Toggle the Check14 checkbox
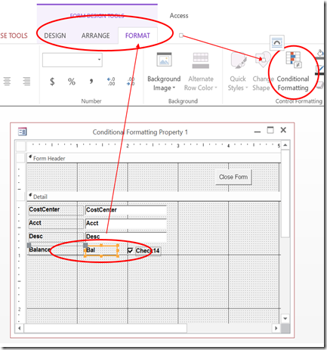The width and height of the screenshot is (327, 350). [130, 251]
